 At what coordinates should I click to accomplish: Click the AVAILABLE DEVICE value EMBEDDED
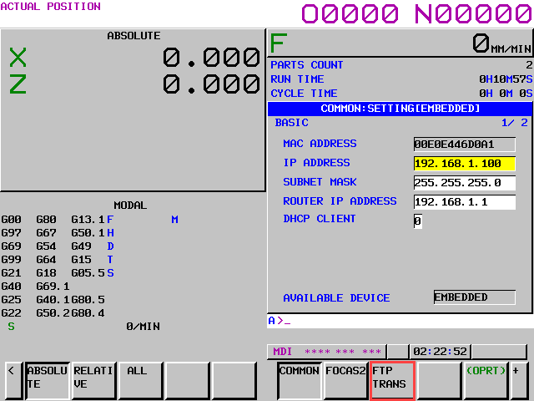point(475,297)
